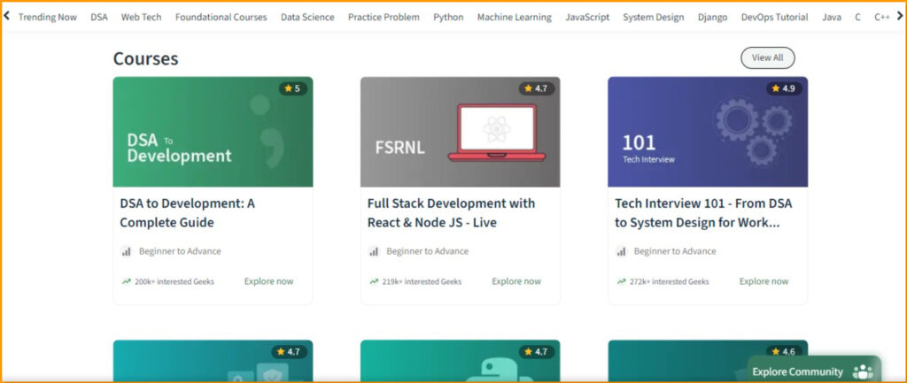Click the star rating badge on DSA course

291,88
